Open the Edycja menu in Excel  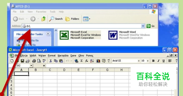(24, 56)
